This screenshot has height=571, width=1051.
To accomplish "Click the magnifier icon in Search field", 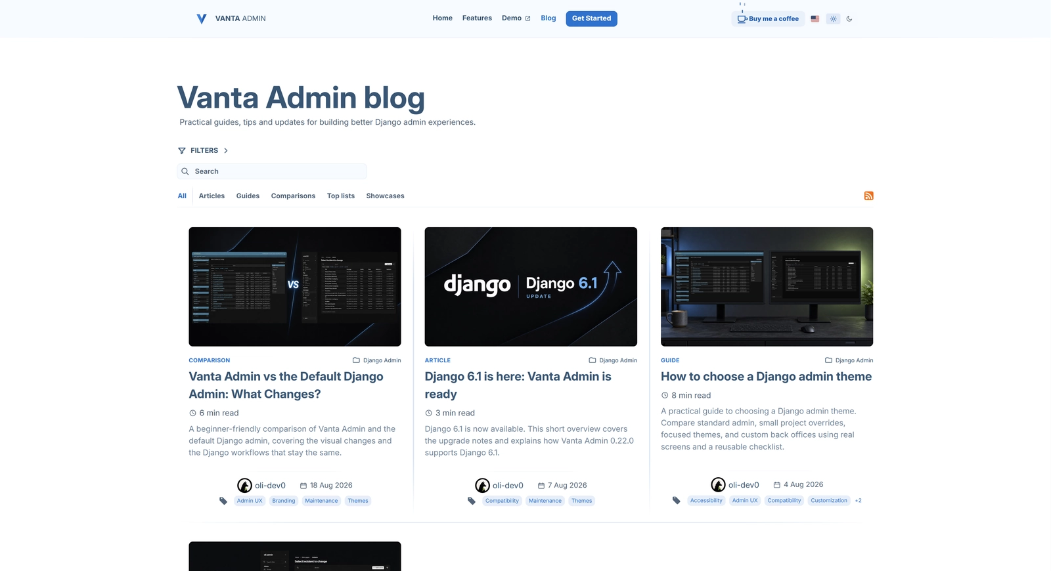I will [185, 171].
